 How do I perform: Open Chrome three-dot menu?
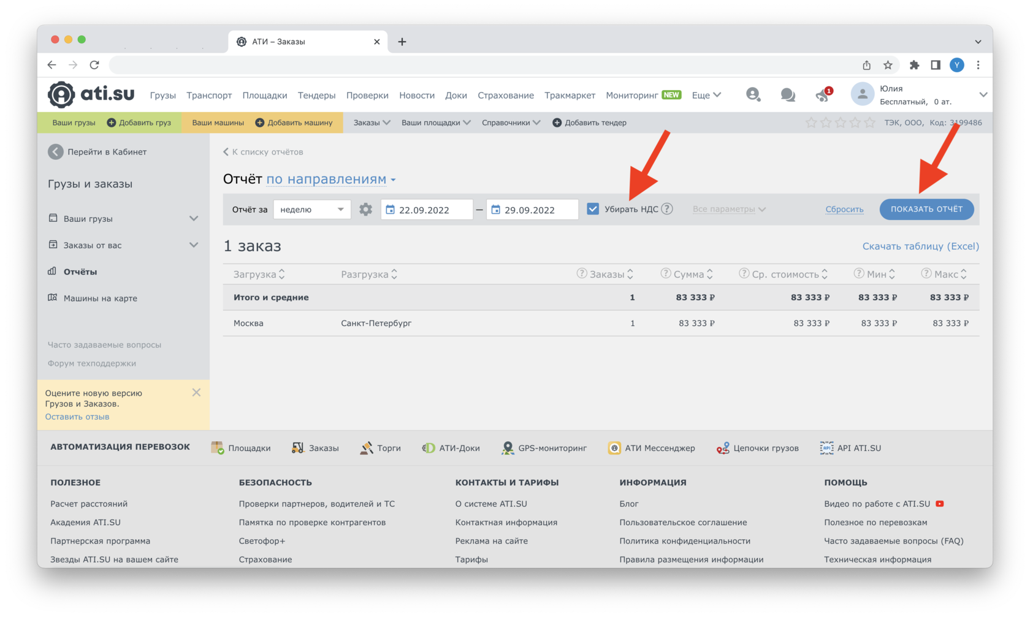coord(978,65)
